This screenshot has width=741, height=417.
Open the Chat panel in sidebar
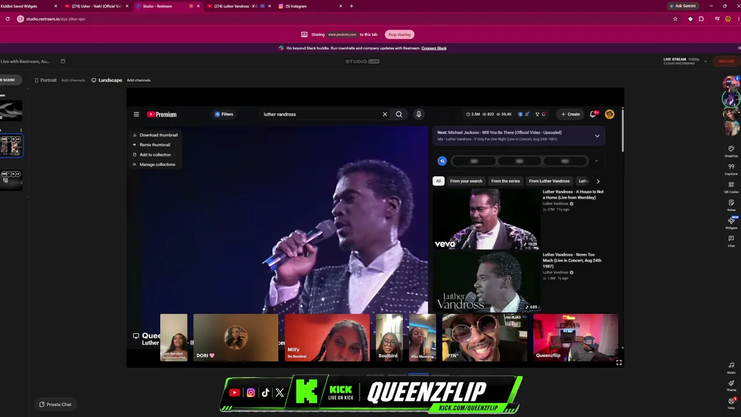(x=731, y=241)
